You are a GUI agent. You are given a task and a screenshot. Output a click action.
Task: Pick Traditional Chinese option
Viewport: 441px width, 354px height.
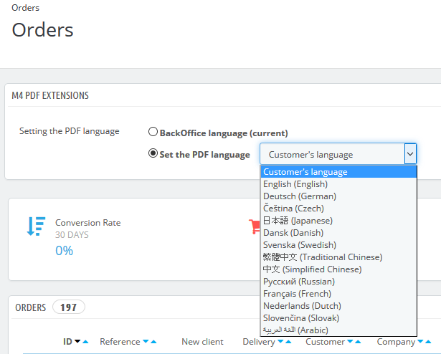[x=338, y=257]
